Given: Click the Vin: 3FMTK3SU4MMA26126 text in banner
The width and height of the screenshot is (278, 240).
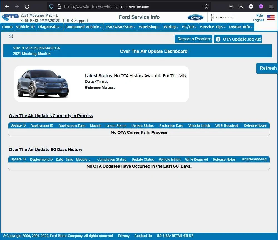Looking at the screenshot, I should click(x=36, y=48).
